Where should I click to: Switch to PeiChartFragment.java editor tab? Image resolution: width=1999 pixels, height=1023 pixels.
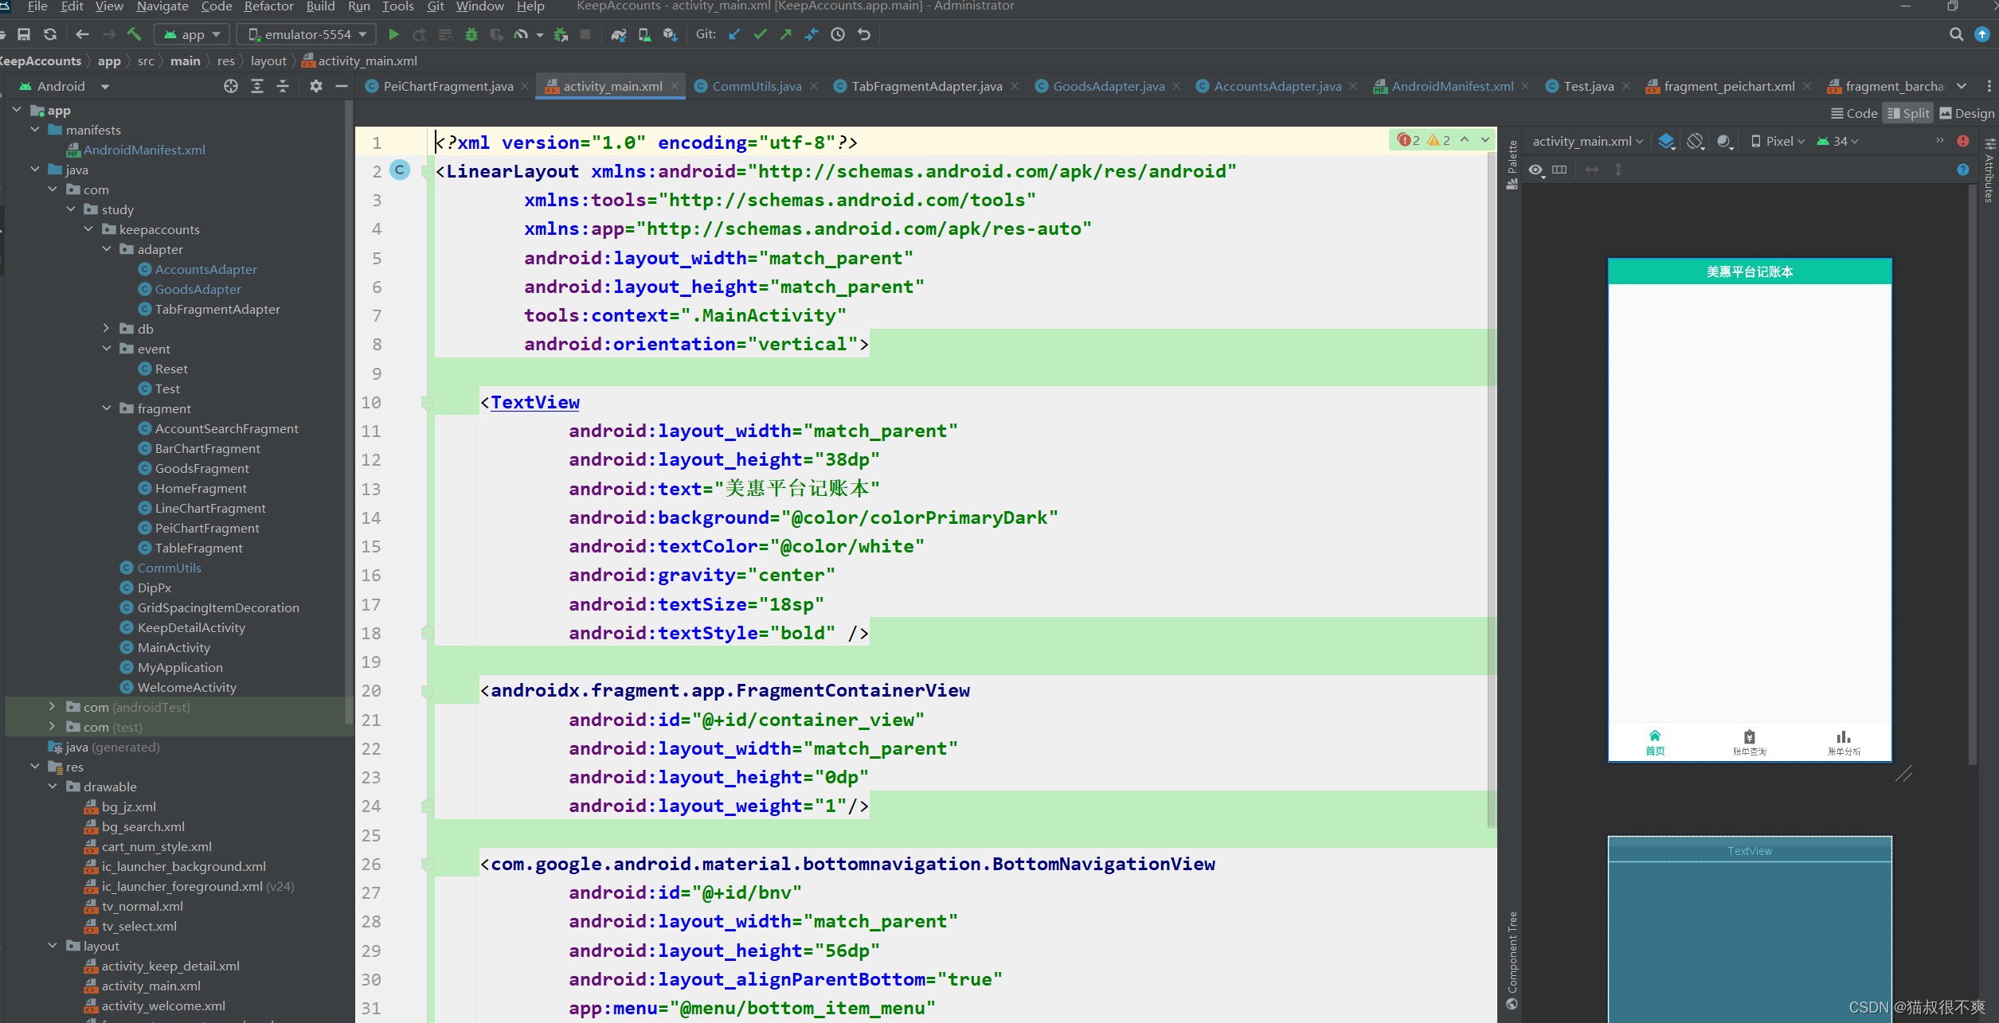[448, 86]
